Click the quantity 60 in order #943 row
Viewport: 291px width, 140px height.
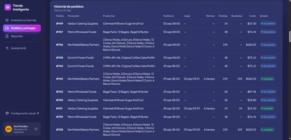[226, 92]
